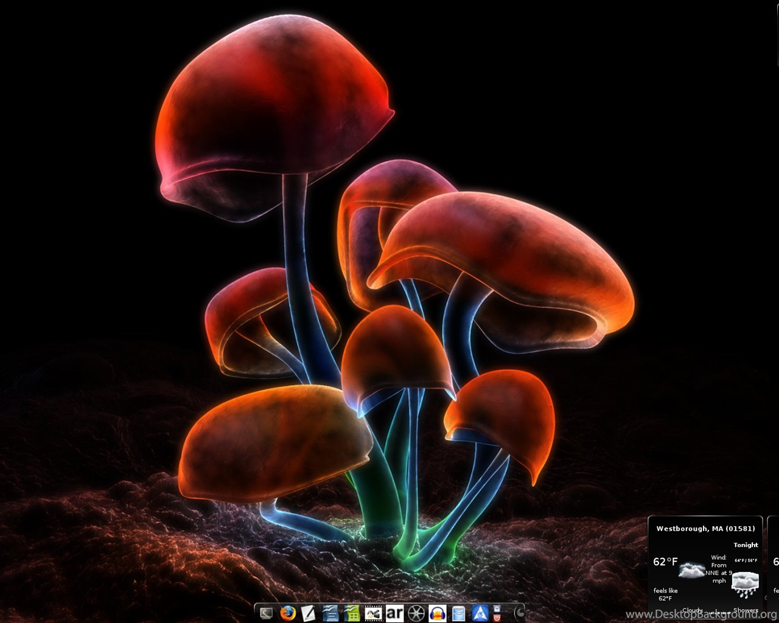
Task: Launch Audacity headphones icon
Action: [x=437, y=613]
